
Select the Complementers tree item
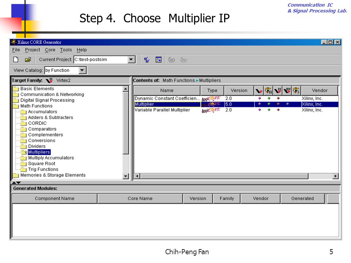click(x=46, y=135)
